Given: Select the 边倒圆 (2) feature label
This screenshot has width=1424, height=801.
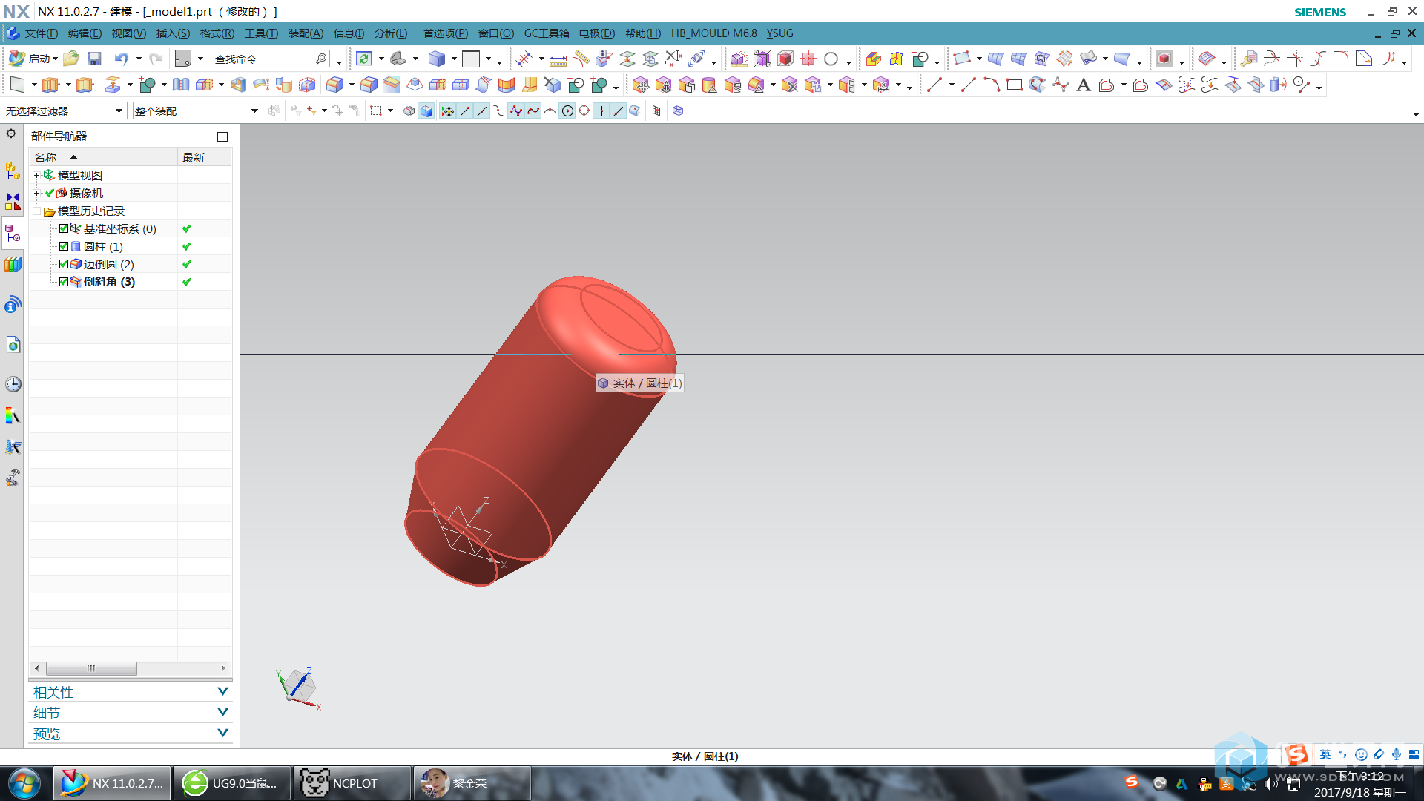Looking at the screenshot, I should pyautogui.click(x=109, y=264).
